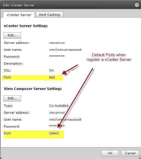
Task: Click the resize grip in dialog corner
Action: pyautogui.click(x=140, y=158)
